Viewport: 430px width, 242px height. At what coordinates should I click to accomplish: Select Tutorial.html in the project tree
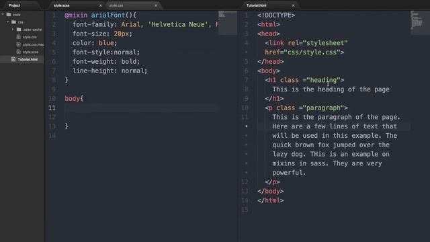point(28,59)
